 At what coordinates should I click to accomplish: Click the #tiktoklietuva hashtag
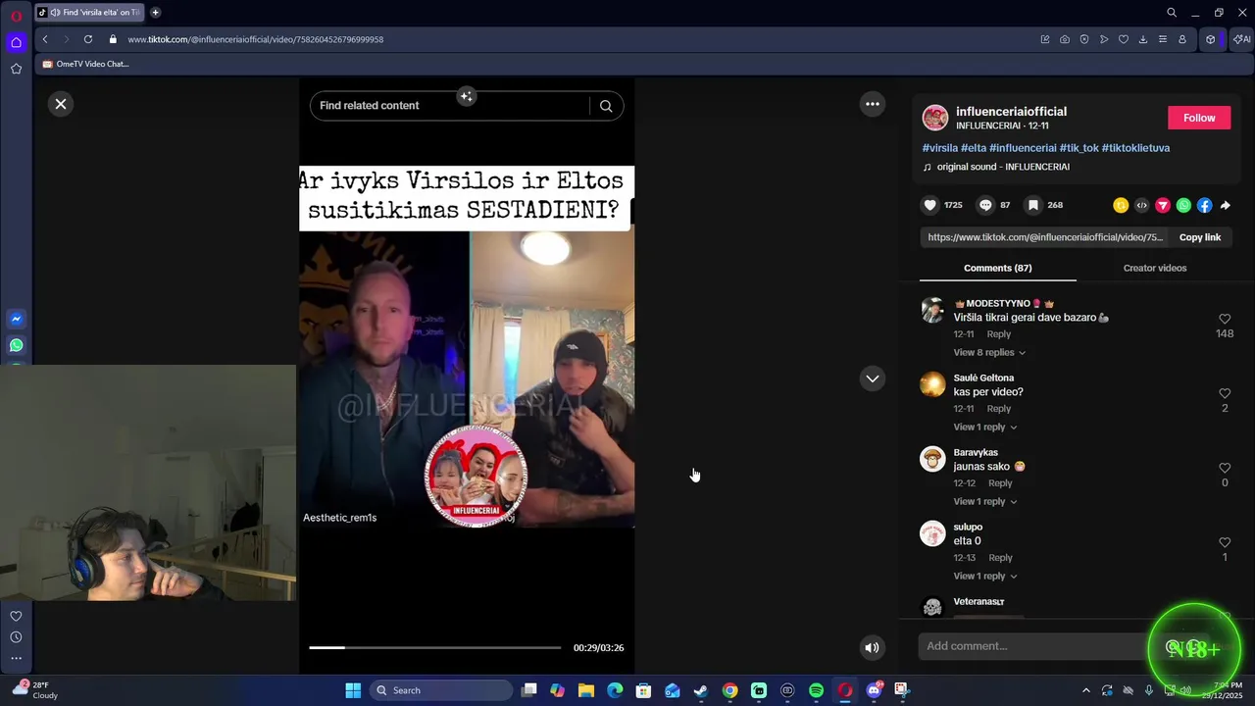coord(1135,148)
